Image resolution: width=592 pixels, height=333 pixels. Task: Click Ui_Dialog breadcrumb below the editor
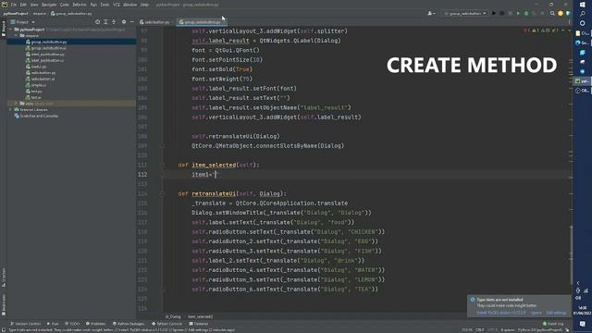click(173, 316)
